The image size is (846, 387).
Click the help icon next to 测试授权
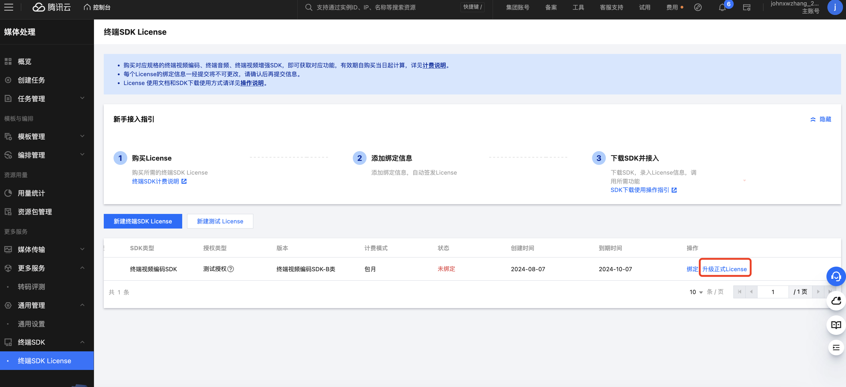(x=231, y=269)
